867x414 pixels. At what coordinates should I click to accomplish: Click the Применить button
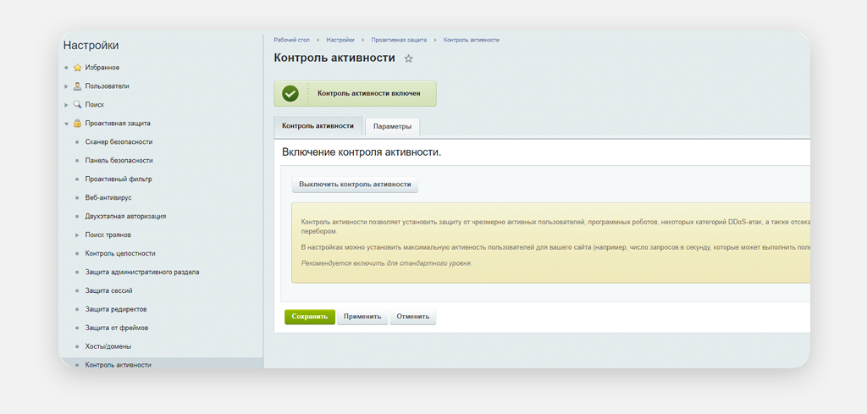tap(362, 317)
